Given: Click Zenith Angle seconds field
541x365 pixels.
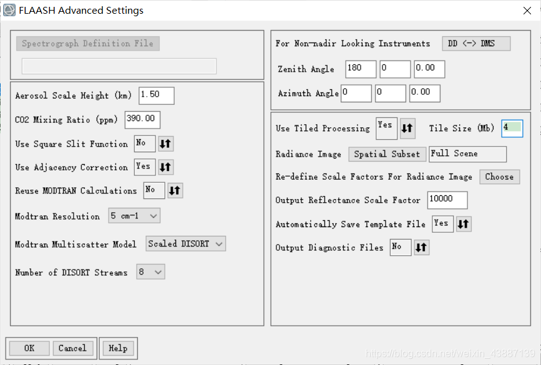Looking at the screenshot, I should point(429,69).
